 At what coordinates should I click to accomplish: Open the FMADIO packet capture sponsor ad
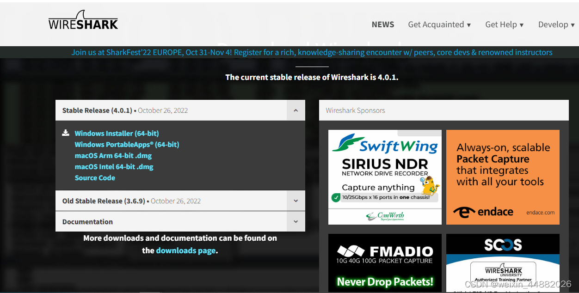[x=385, y=262]
